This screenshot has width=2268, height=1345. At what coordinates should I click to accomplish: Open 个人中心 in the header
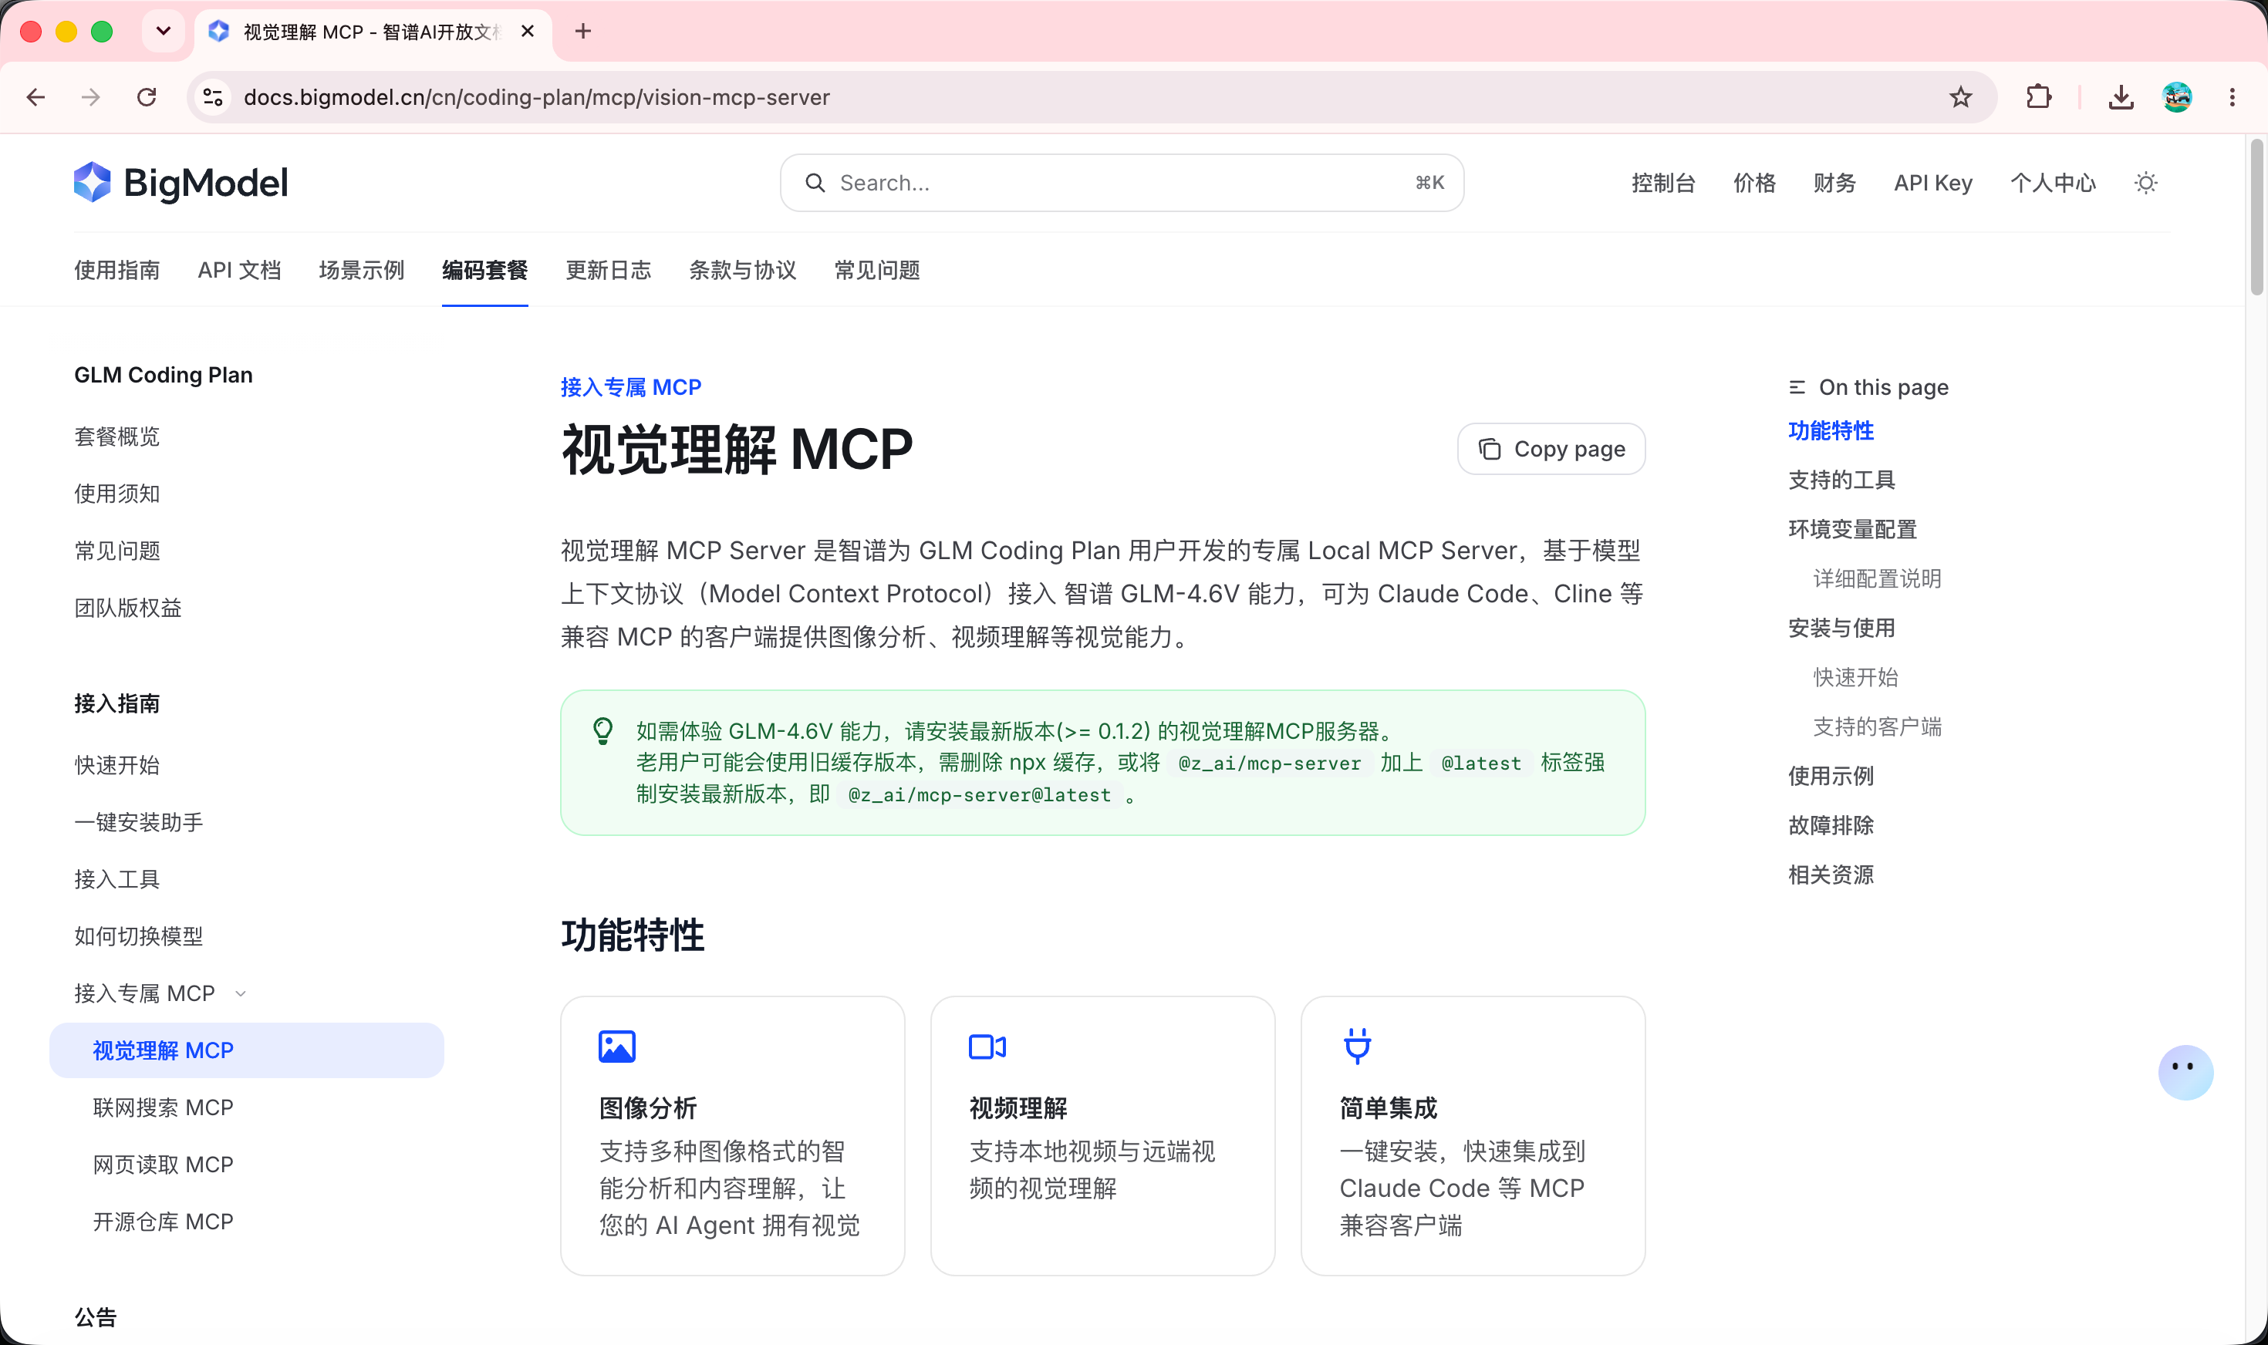coord(2054,183)
